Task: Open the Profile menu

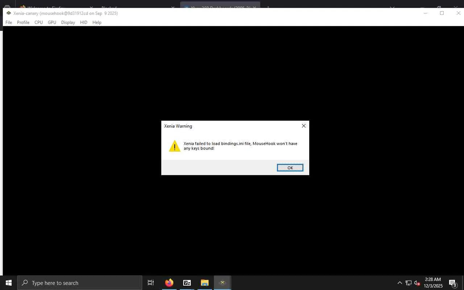Action: [23, 22]
